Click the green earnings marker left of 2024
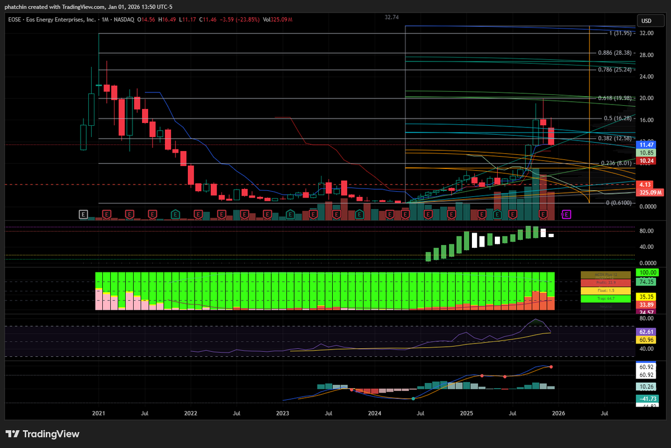671x448 pixels. click(x=359, y=214)
